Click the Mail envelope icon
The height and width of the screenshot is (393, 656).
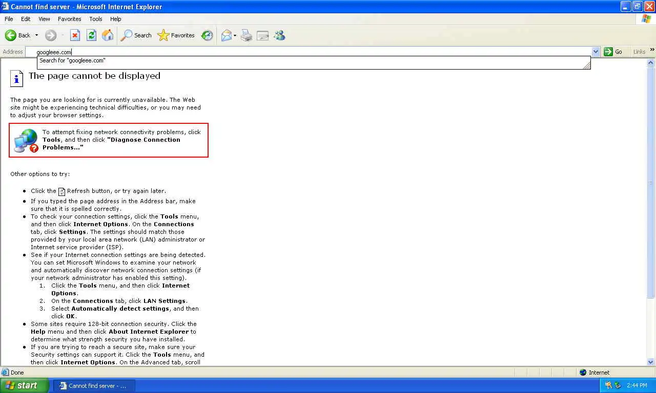pos(226,35)
